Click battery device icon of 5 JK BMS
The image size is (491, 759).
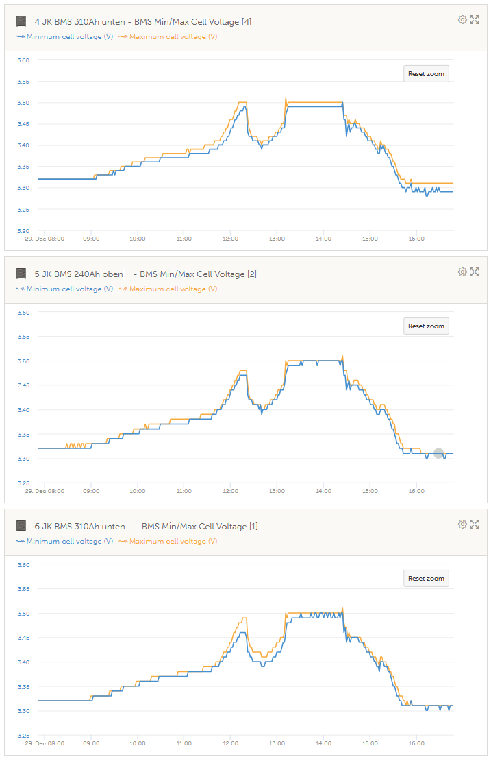point(21,274)
